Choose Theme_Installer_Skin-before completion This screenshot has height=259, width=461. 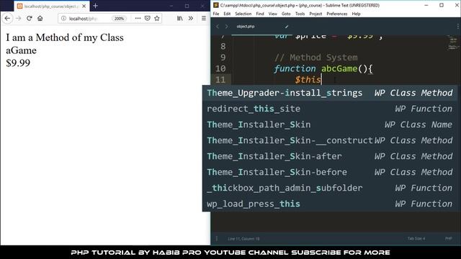click(330, 173)
